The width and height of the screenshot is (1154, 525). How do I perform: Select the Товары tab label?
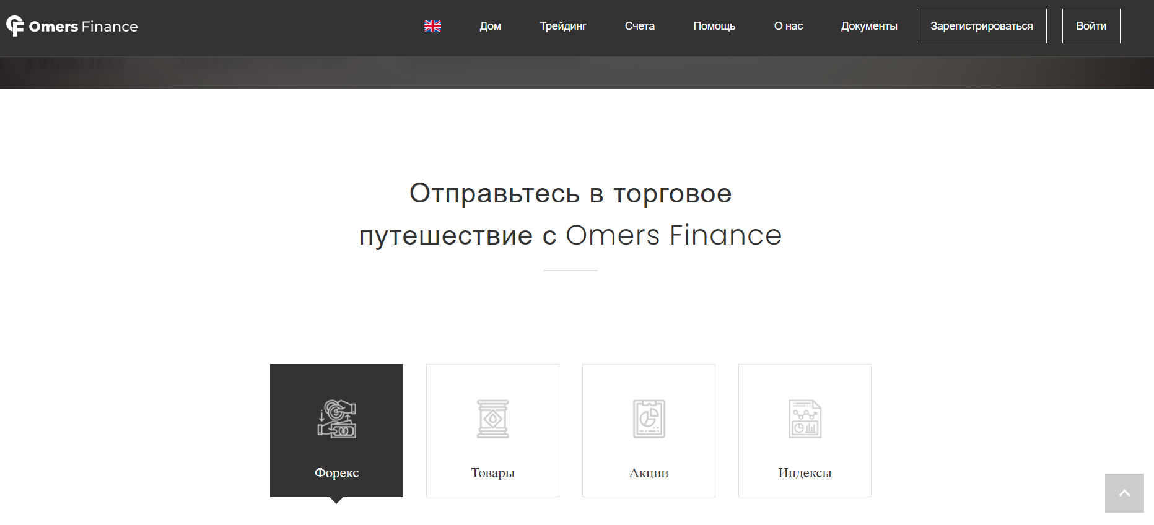click(492, 473)
